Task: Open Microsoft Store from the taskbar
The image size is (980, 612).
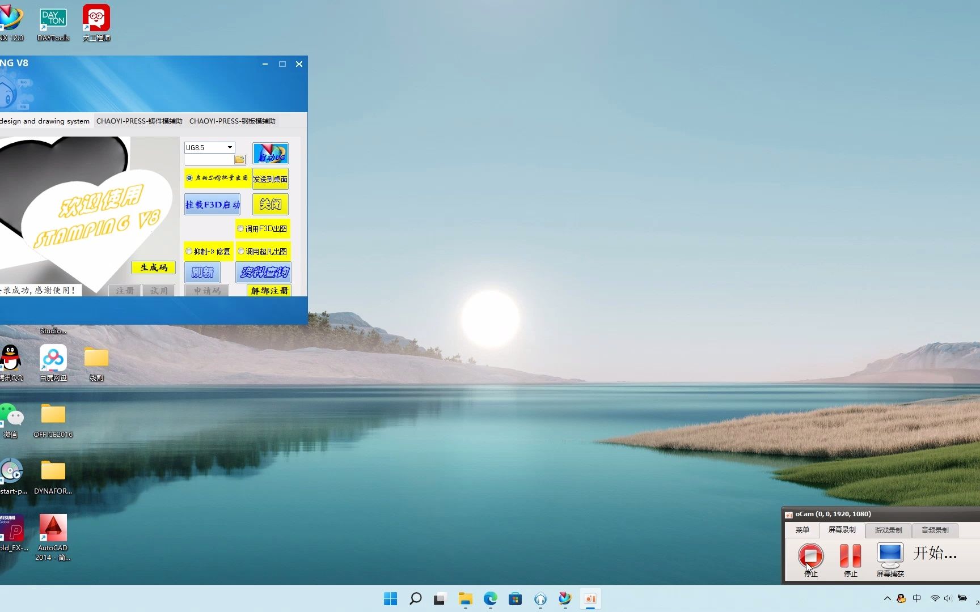Action: [x=515, y=599]
